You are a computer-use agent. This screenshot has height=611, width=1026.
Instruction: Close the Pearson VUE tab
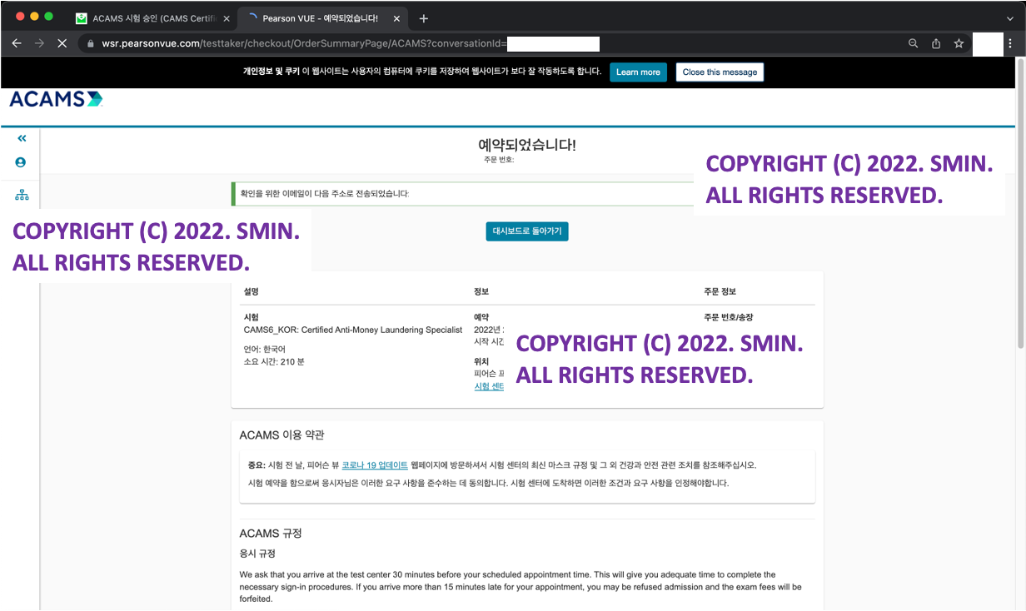point(396,18)
